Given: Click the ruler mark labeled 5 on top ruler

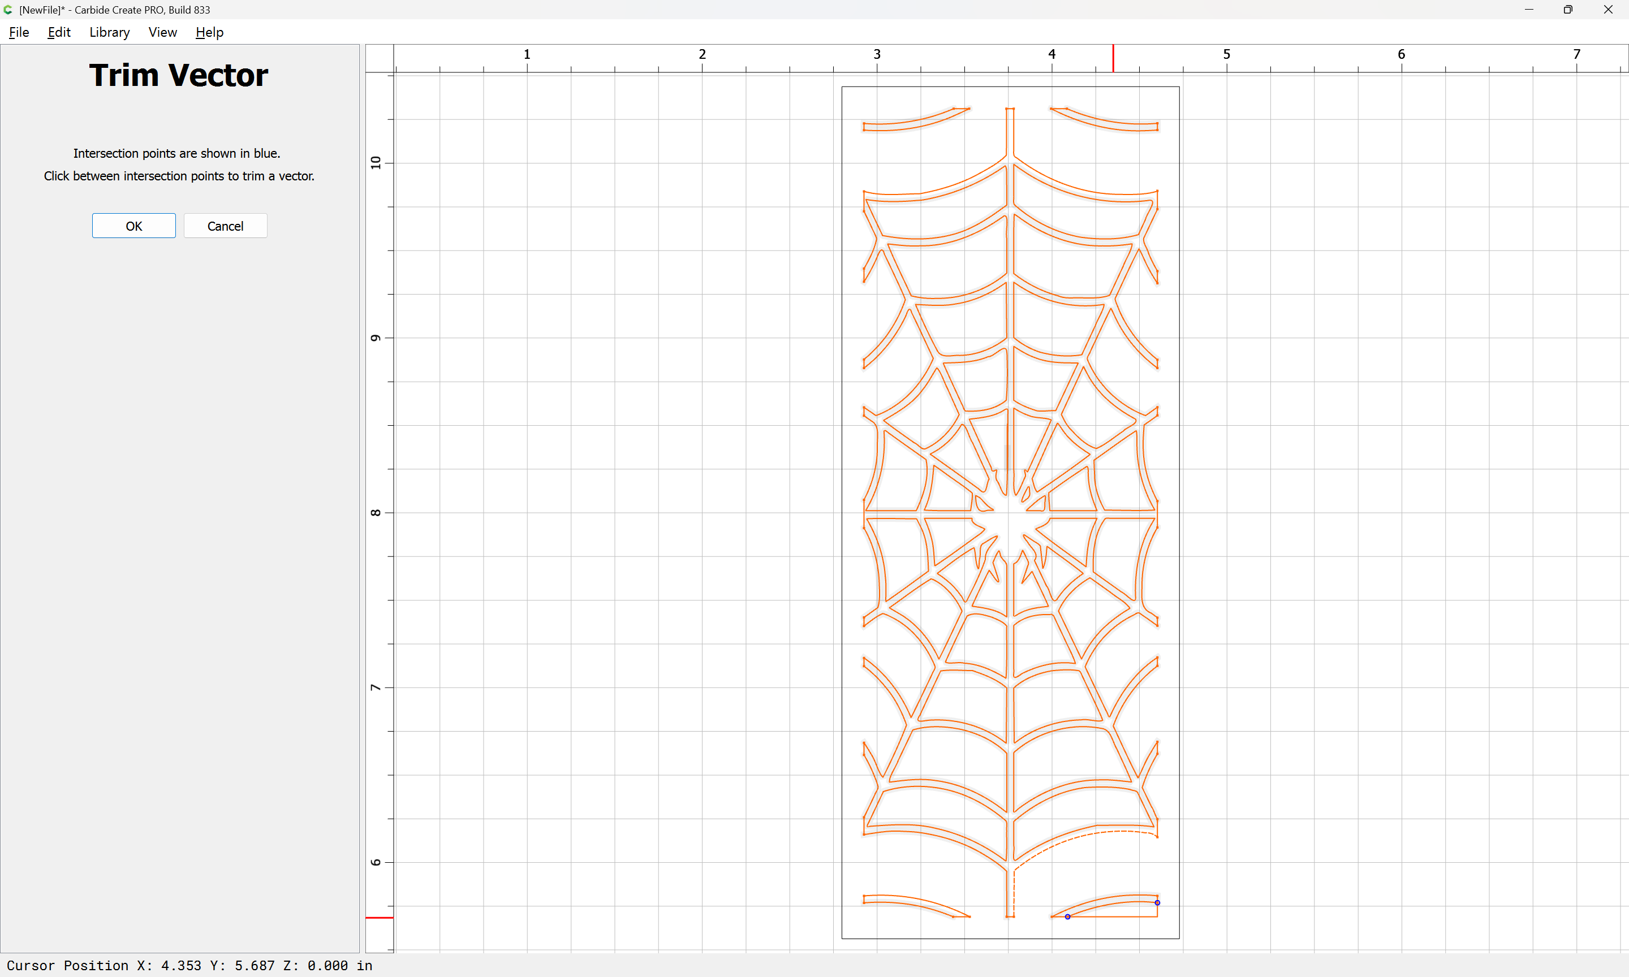Looking at the screenshot, I should point(1226,55).
